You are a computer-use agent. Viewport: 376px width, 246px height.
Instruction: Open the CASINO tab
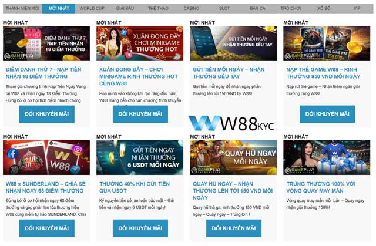(191, 9)
